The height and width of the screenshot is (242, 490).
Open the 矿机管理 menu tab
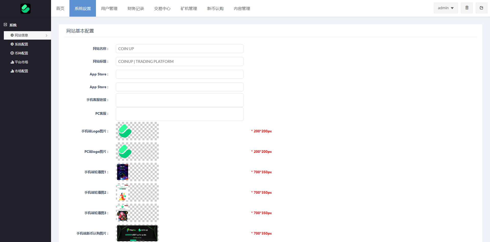pos(189,8)
